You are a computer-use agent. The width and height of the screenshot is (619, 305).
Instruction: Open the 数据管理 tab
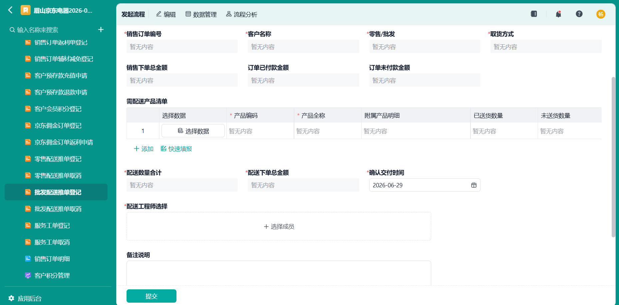[x=201, y=14]
